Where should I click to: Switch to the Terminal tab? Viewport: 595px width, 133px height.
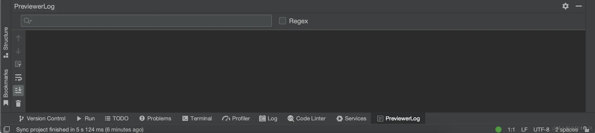click(x=197, y=118)
